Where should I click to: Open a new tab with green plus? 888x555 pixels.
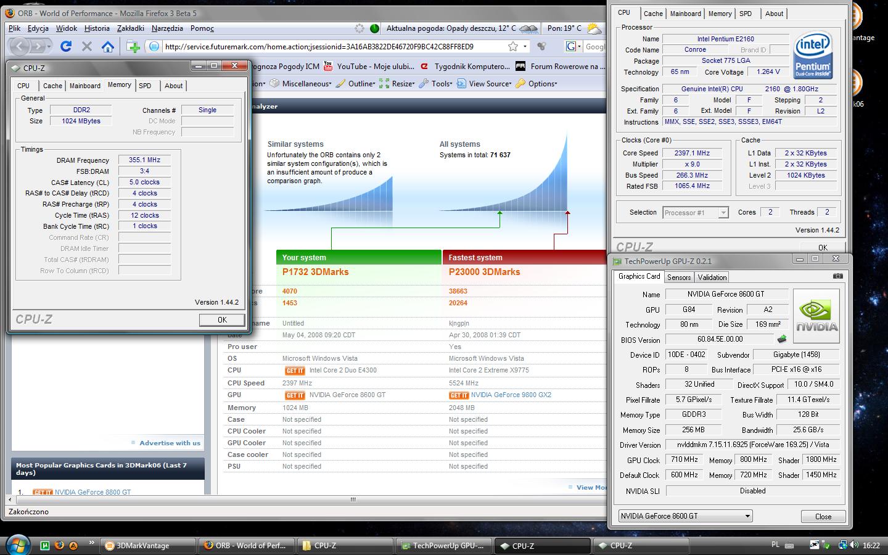pos(133,46)
